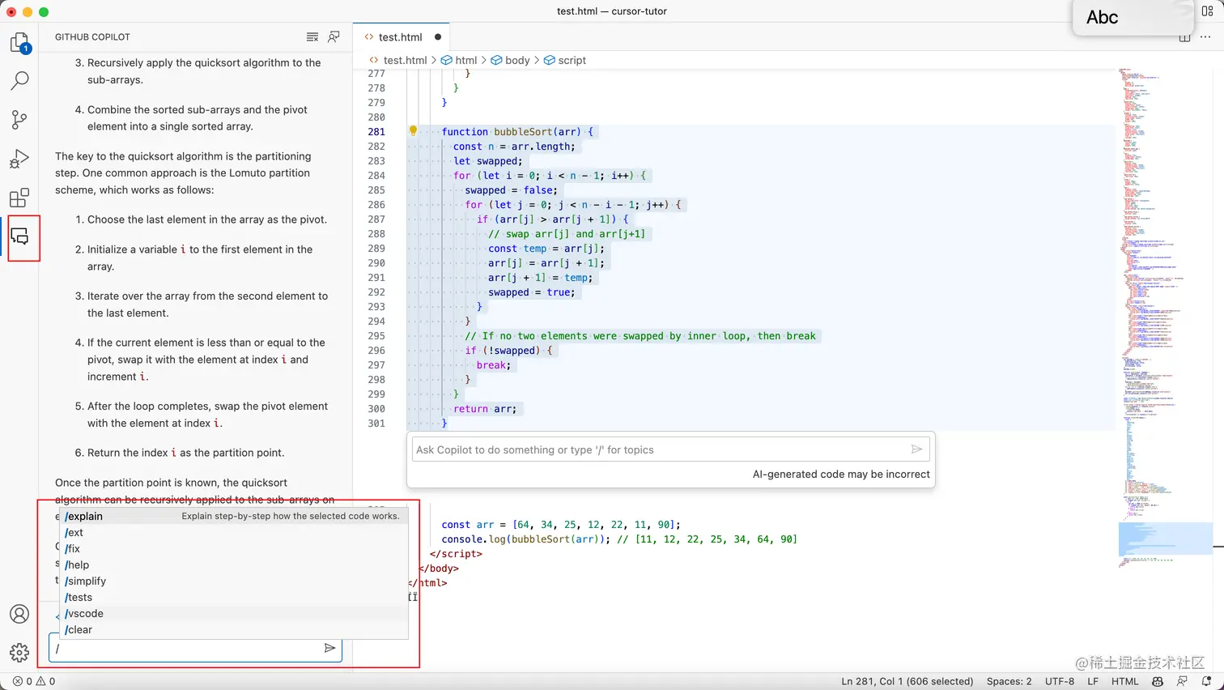This screenshot has width=1224, height=690.
Task: Click the Copilot status icon in the status bar
Action: (1158, 681)
